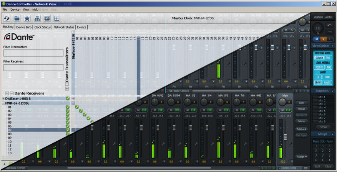Screen dimensions: 337x172
Task: Click the pan knob on the Main channel
Action: point(282,102)
